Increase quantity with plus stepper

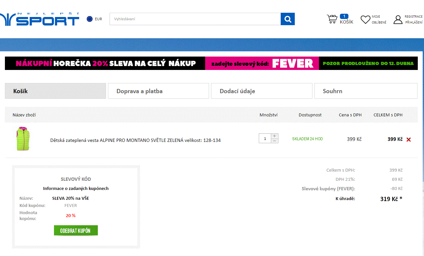(274, 136)
